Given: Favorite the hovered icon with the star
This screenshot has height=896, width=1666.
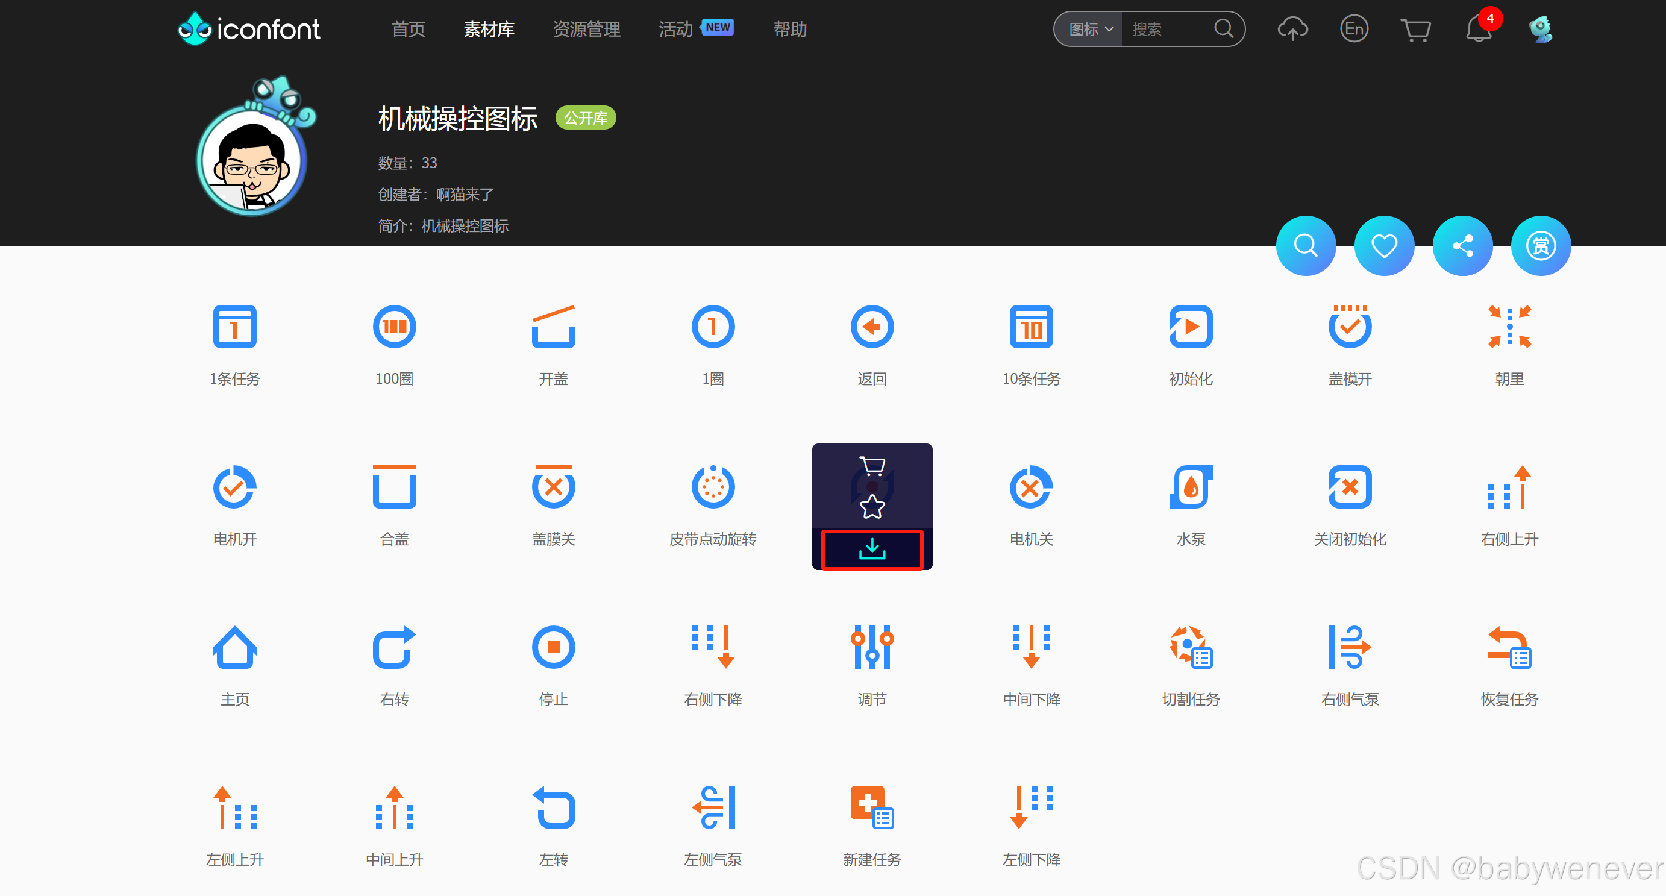Looking at the screenshot, I should [872, 506].
